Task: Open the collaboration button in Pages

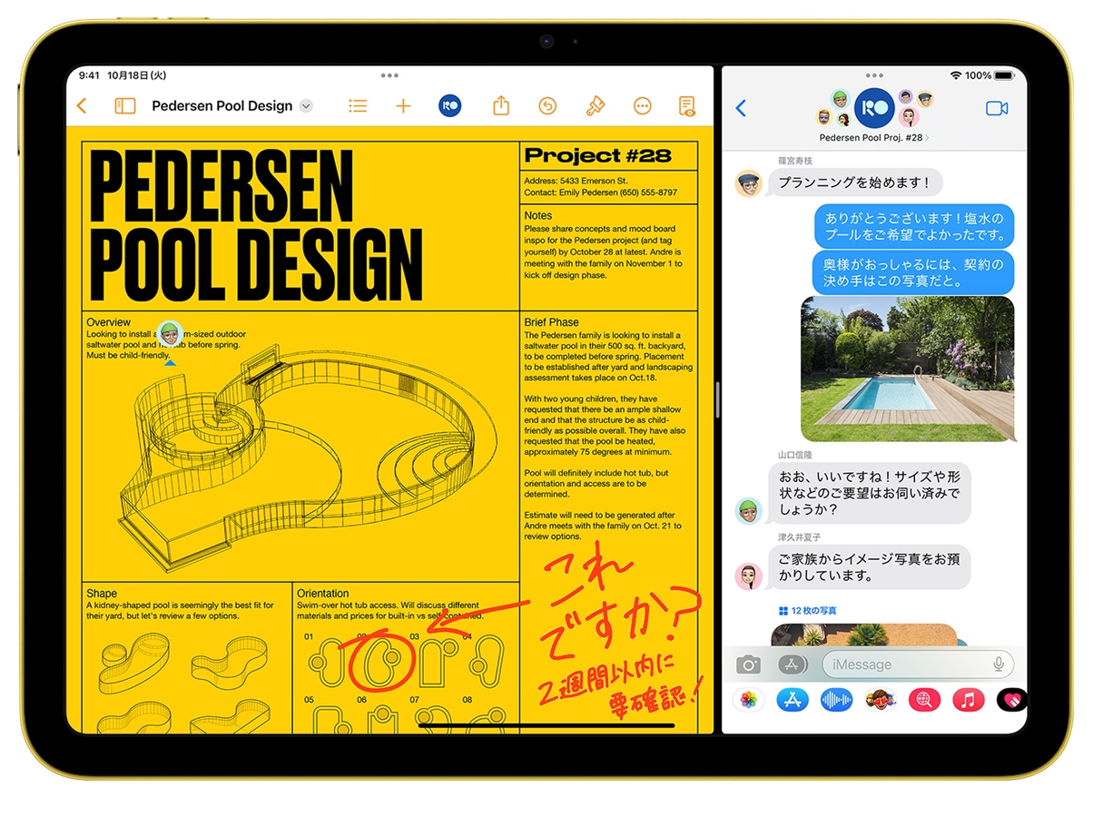Action: (x=449, y=106)
